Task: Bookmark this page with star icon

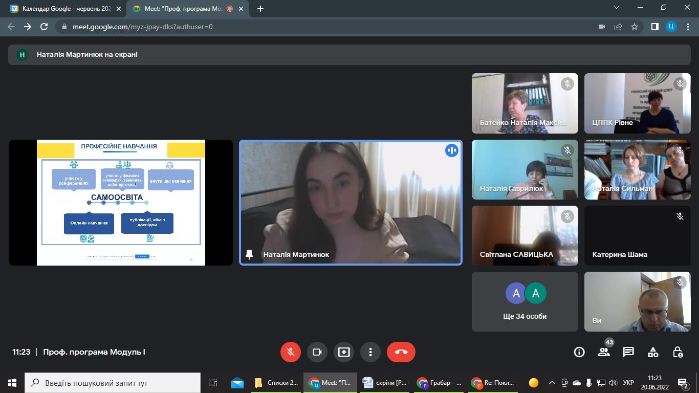Action: tap(635, 27)
